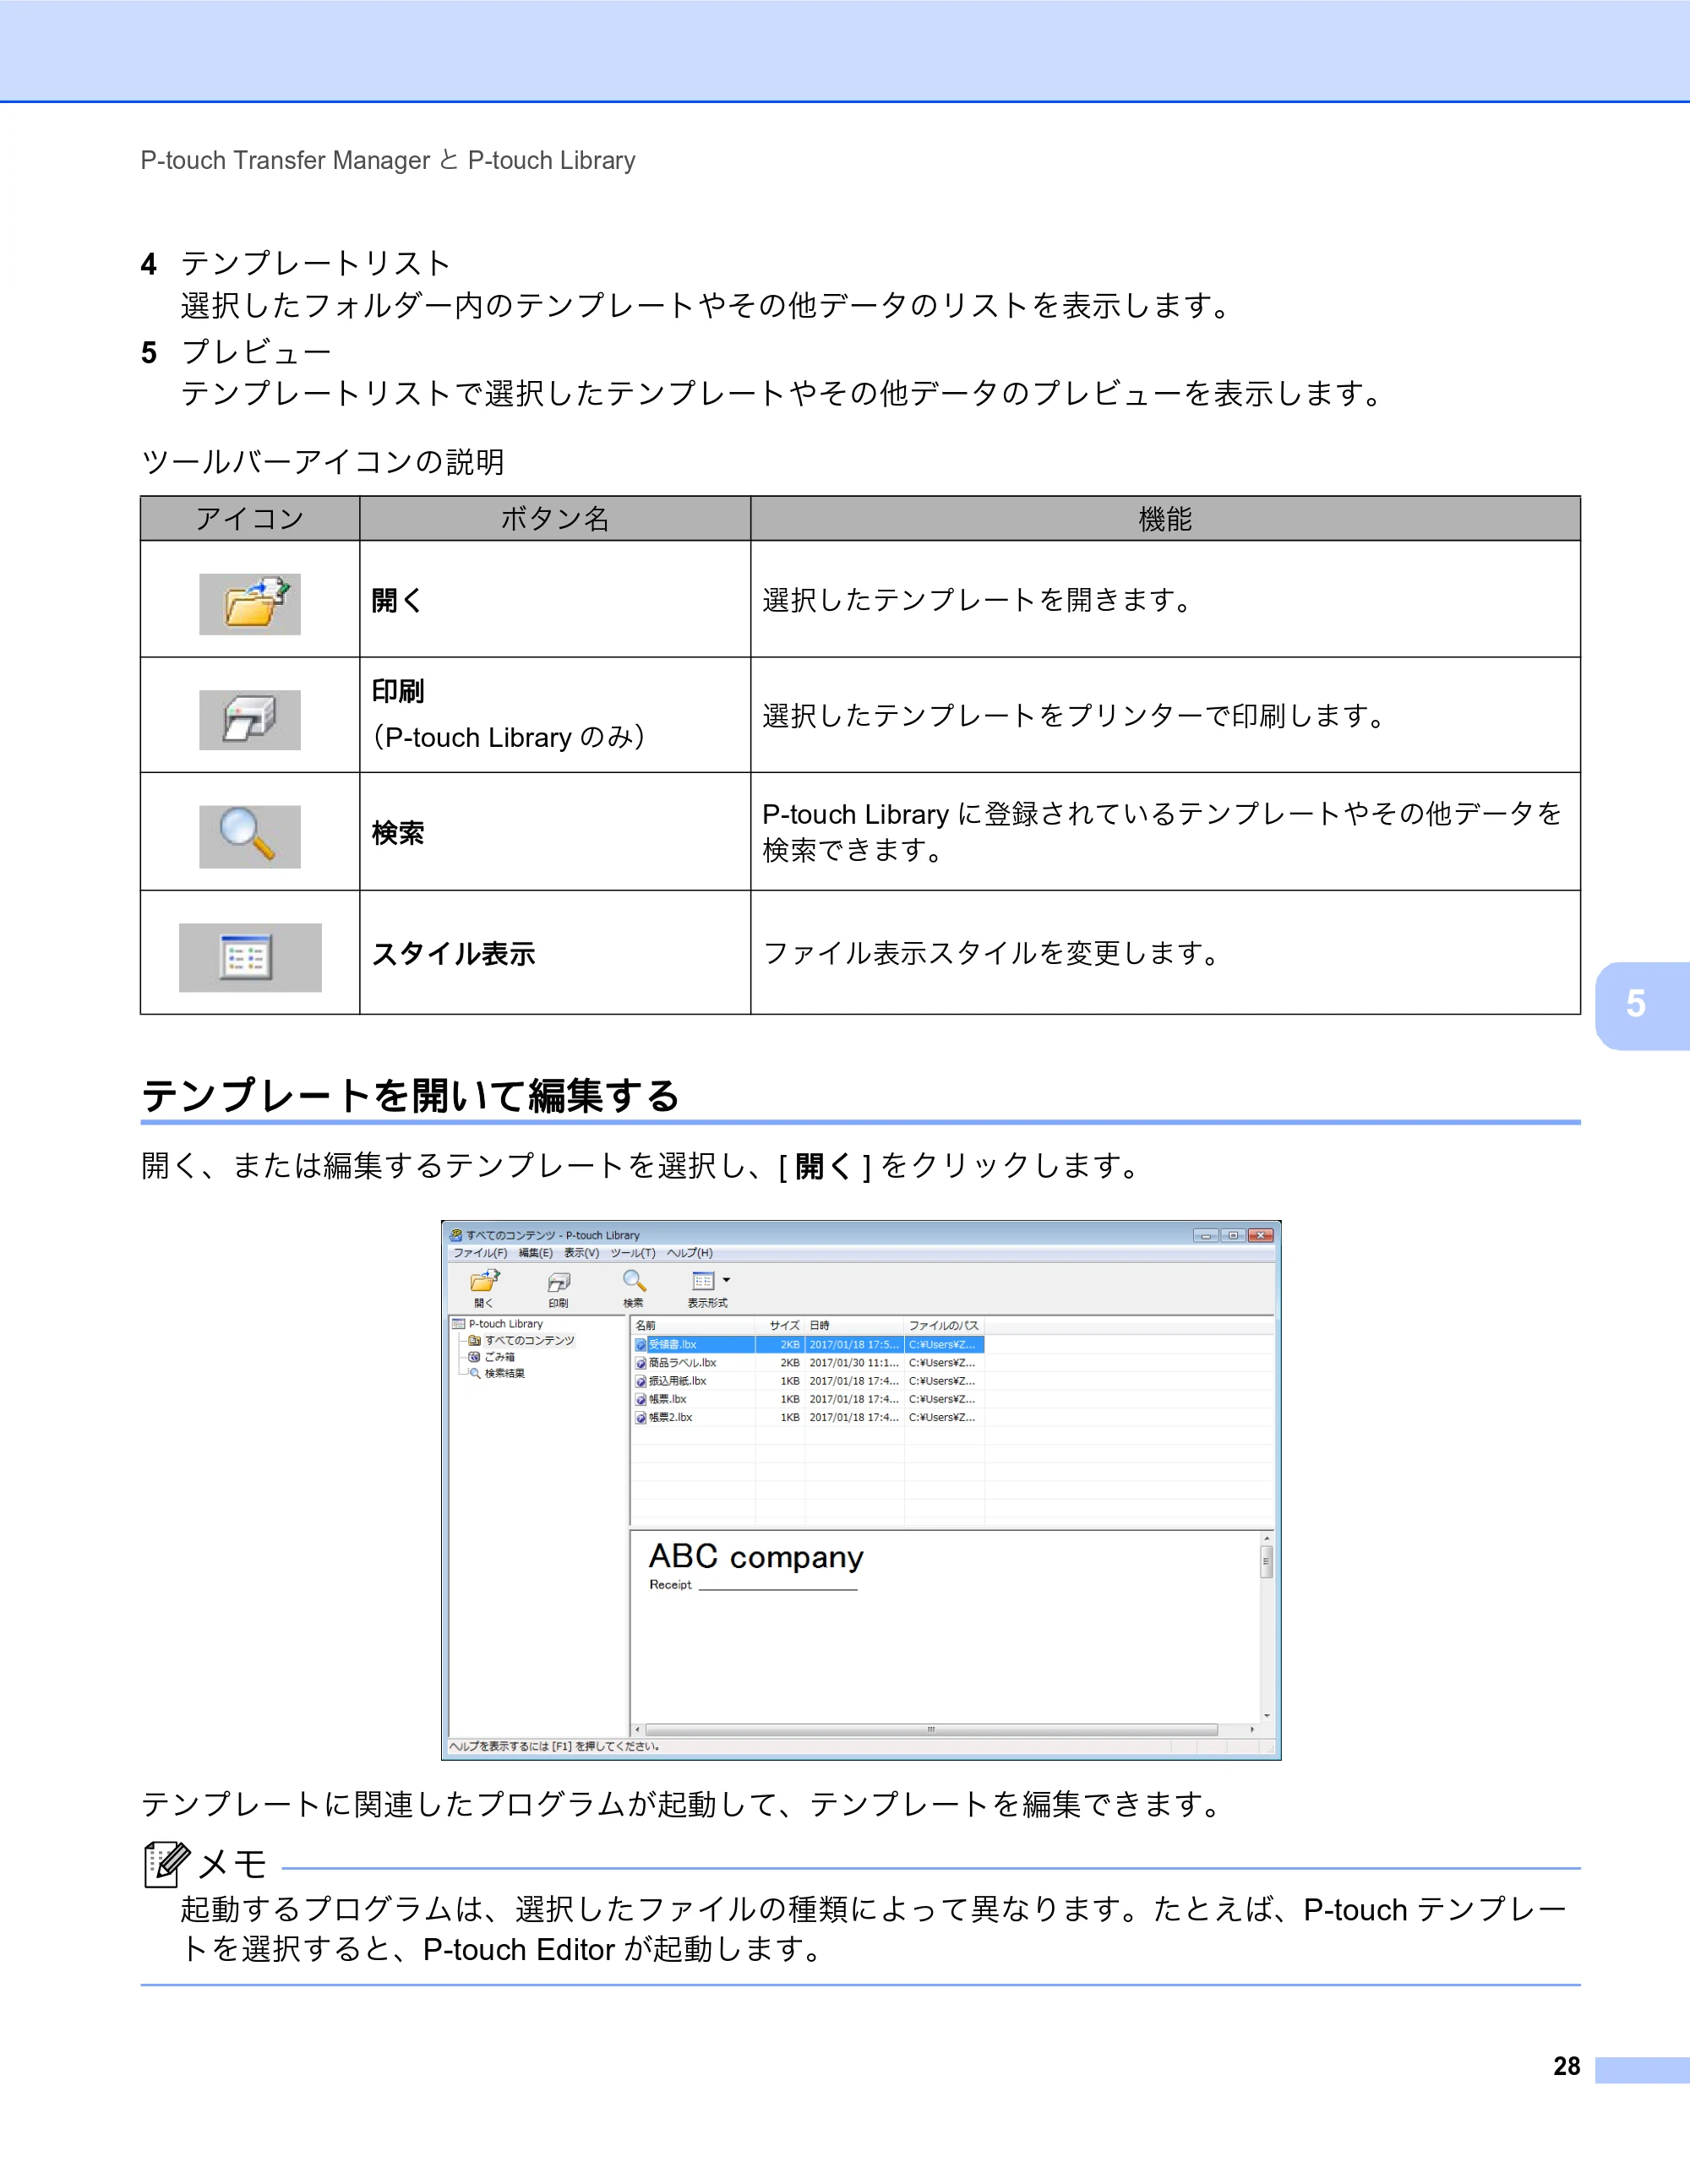Viewport: 1690px width, 2184px height.
Task: Click the magnifier icon in the manual table
Action: 250,836
